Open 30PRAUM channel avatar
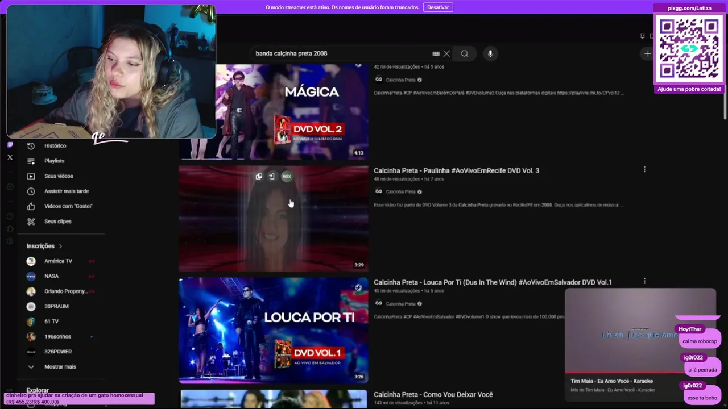 [x=31, y=306]
